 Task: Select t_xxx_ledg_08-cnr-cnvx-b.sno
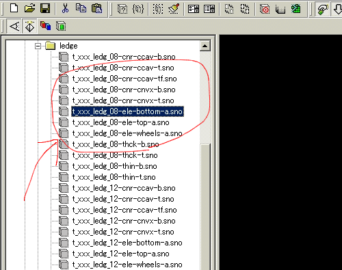point(124,90)
